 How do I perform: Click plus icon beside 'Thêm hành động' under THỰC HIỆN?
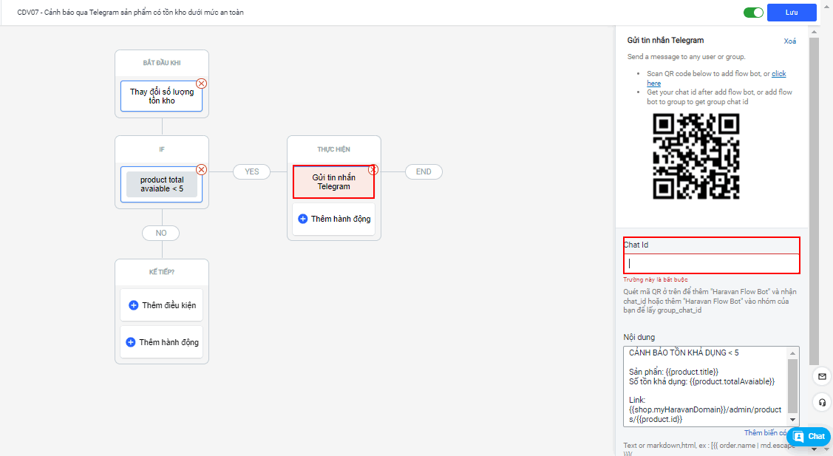click(303, 219)
